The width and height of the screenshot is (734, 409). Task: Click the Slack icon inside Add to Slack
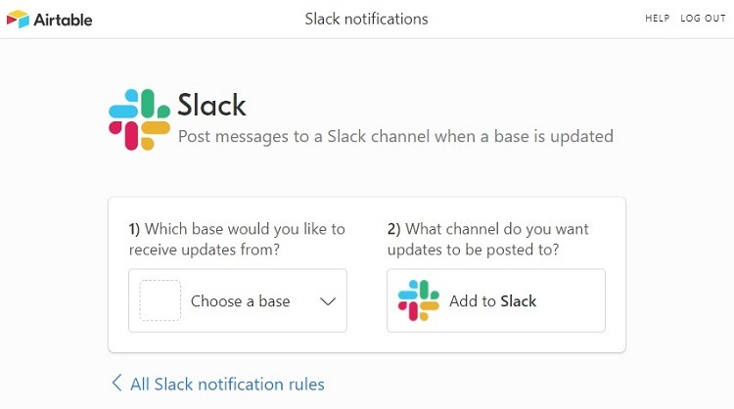(x=419, y=300)
